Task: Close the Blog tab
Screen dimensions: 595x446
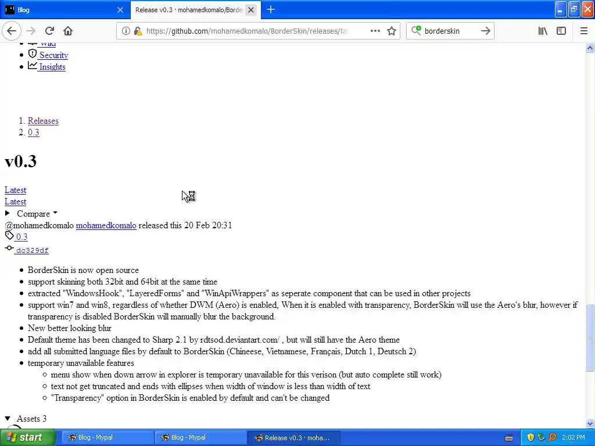Action: (x=120, y=10)
